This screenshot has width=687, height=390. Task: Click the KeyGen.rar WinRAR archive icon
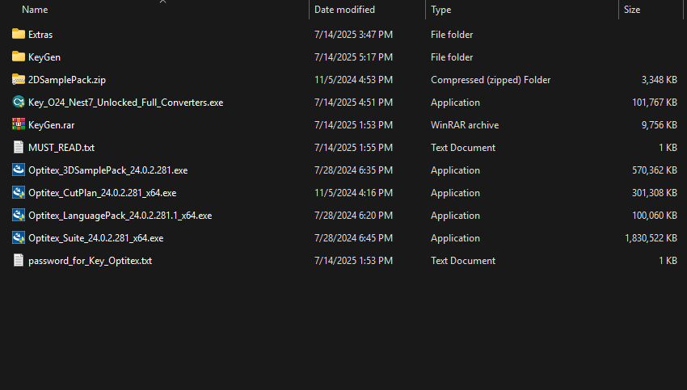tap(19, 125)
